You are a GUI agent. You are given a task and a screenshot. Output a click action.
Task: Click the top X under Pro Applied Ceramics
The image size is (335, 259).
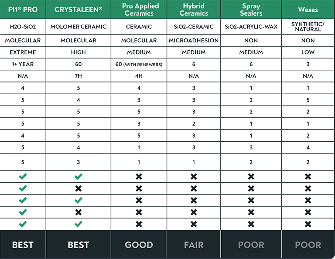pos(139,177)
